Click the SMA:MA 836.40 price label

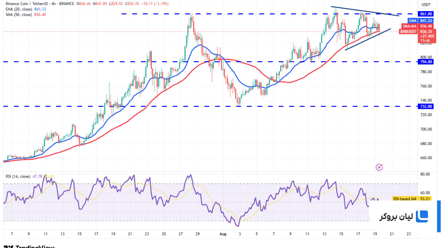(x=417, y=26)
